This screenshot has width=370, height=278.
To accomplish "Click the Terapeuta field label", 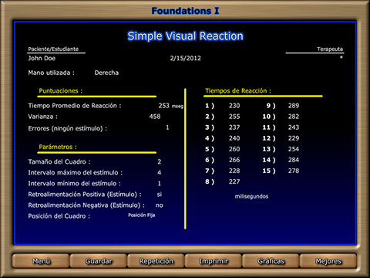I will [330, 49].
